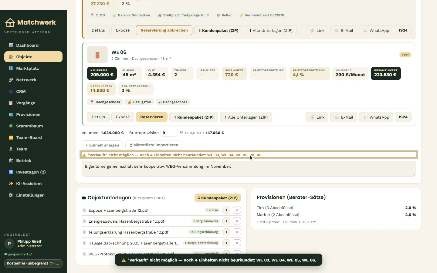Open Provisionen in the sidebar
Screen dimensions: 437x273
pos(33,114)
